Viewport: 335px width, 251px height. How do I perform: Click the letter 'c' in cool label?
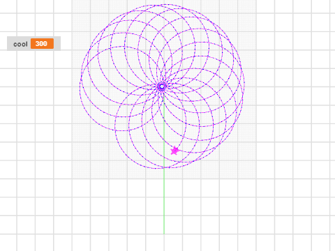click(15, 45)
